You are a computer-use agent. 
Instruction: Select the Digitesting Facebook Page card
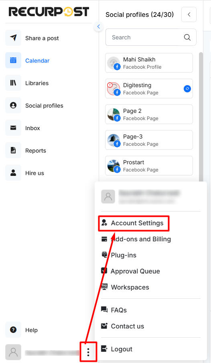tap(149, 89)
